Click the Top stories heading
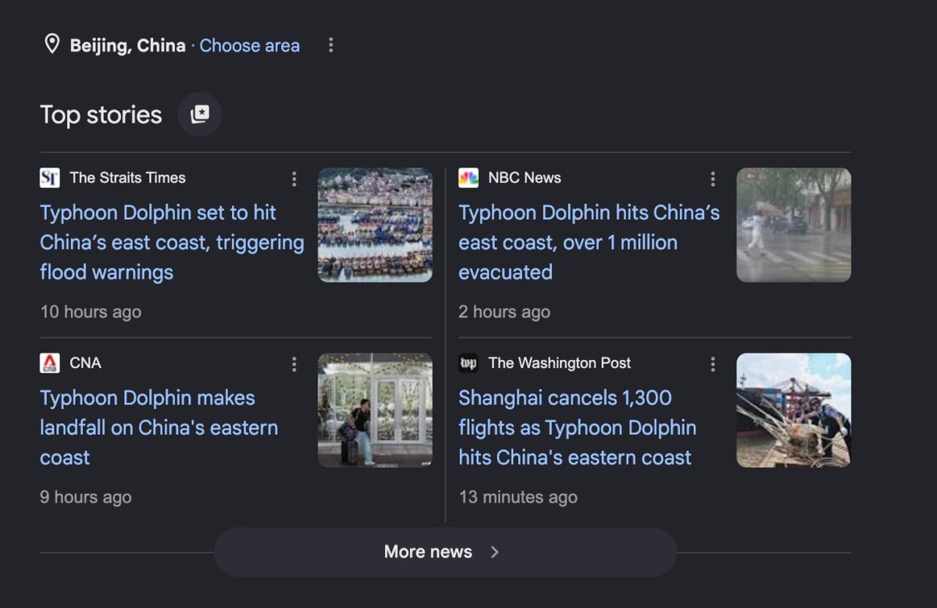The height and width of the screenshot is (608, 937). (102, 115)
